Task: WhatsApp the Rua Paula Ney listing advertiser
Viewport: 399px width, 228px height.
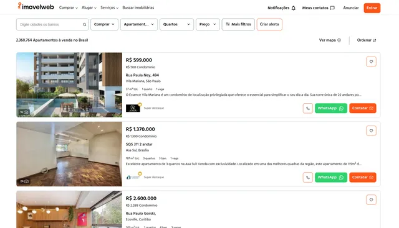Action: (331, 108)
